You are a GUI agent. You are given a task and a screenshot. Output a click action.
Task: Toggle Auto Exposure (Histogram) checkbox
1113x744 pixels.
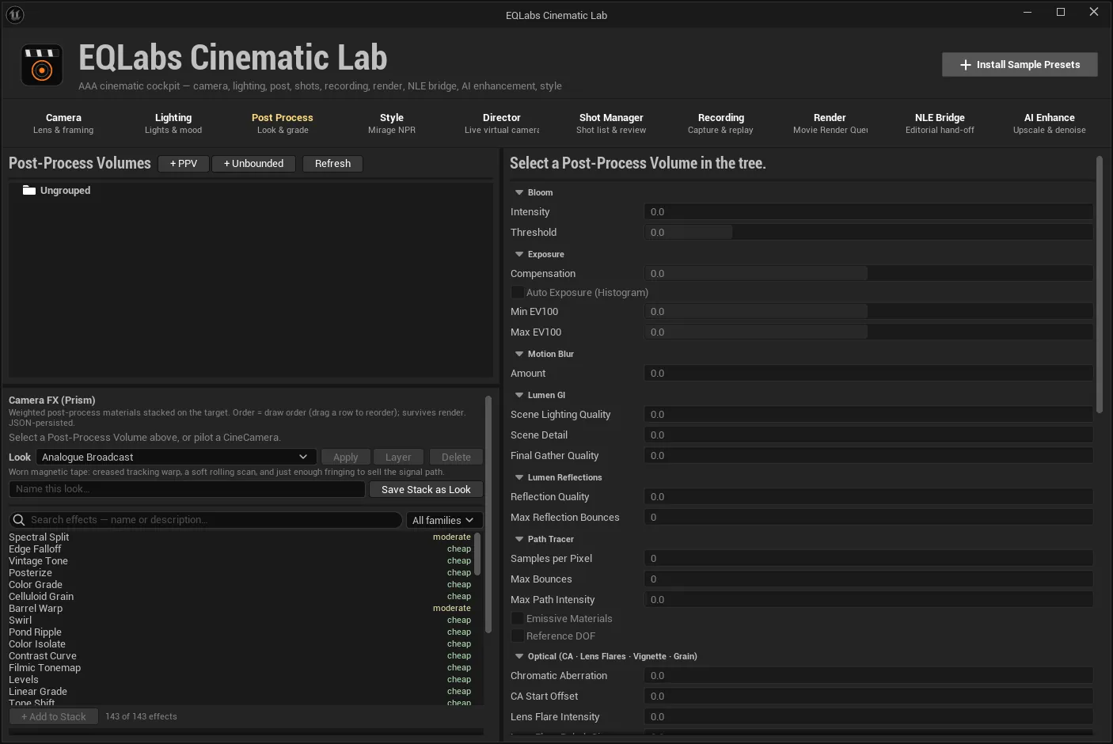coord(518,292)
